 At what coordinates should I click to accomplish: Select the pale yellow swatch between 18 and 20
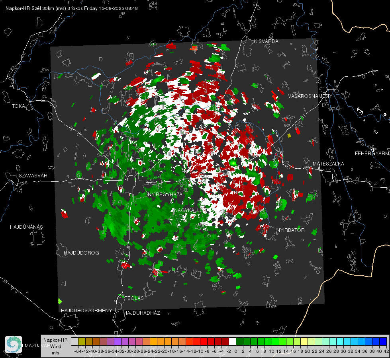304,342
